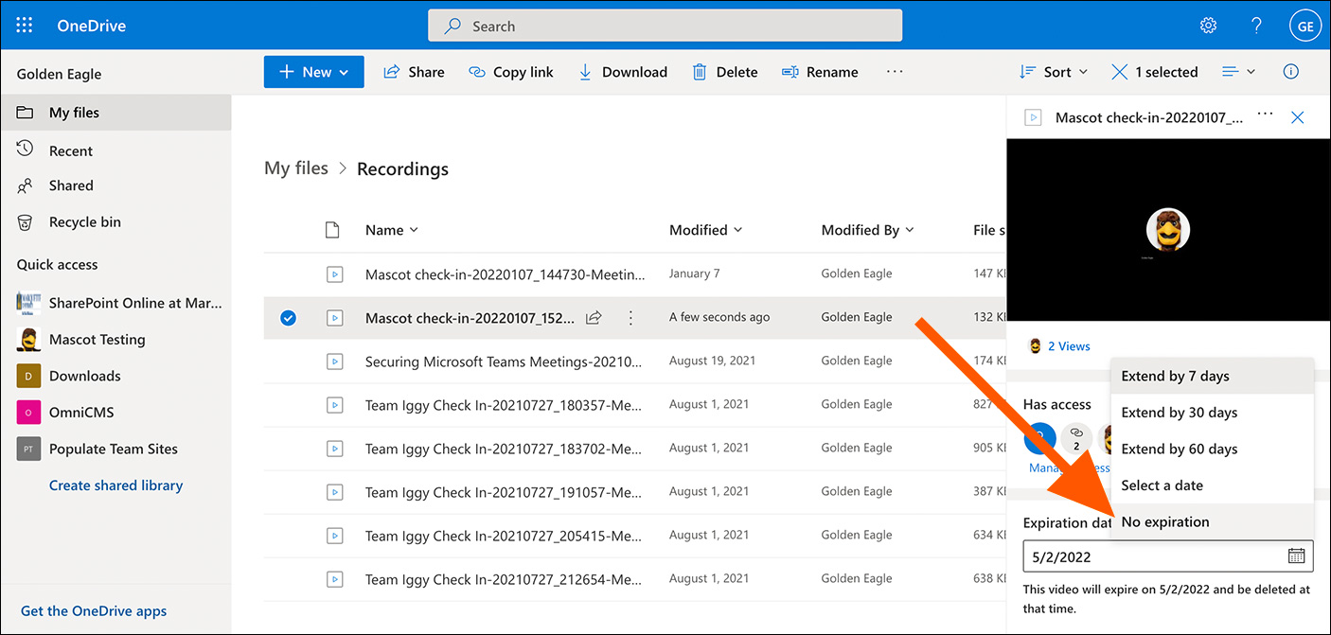Choose No expiration from the menu
This screenshot has width=1331, height=635.
tap(1165, 521)
